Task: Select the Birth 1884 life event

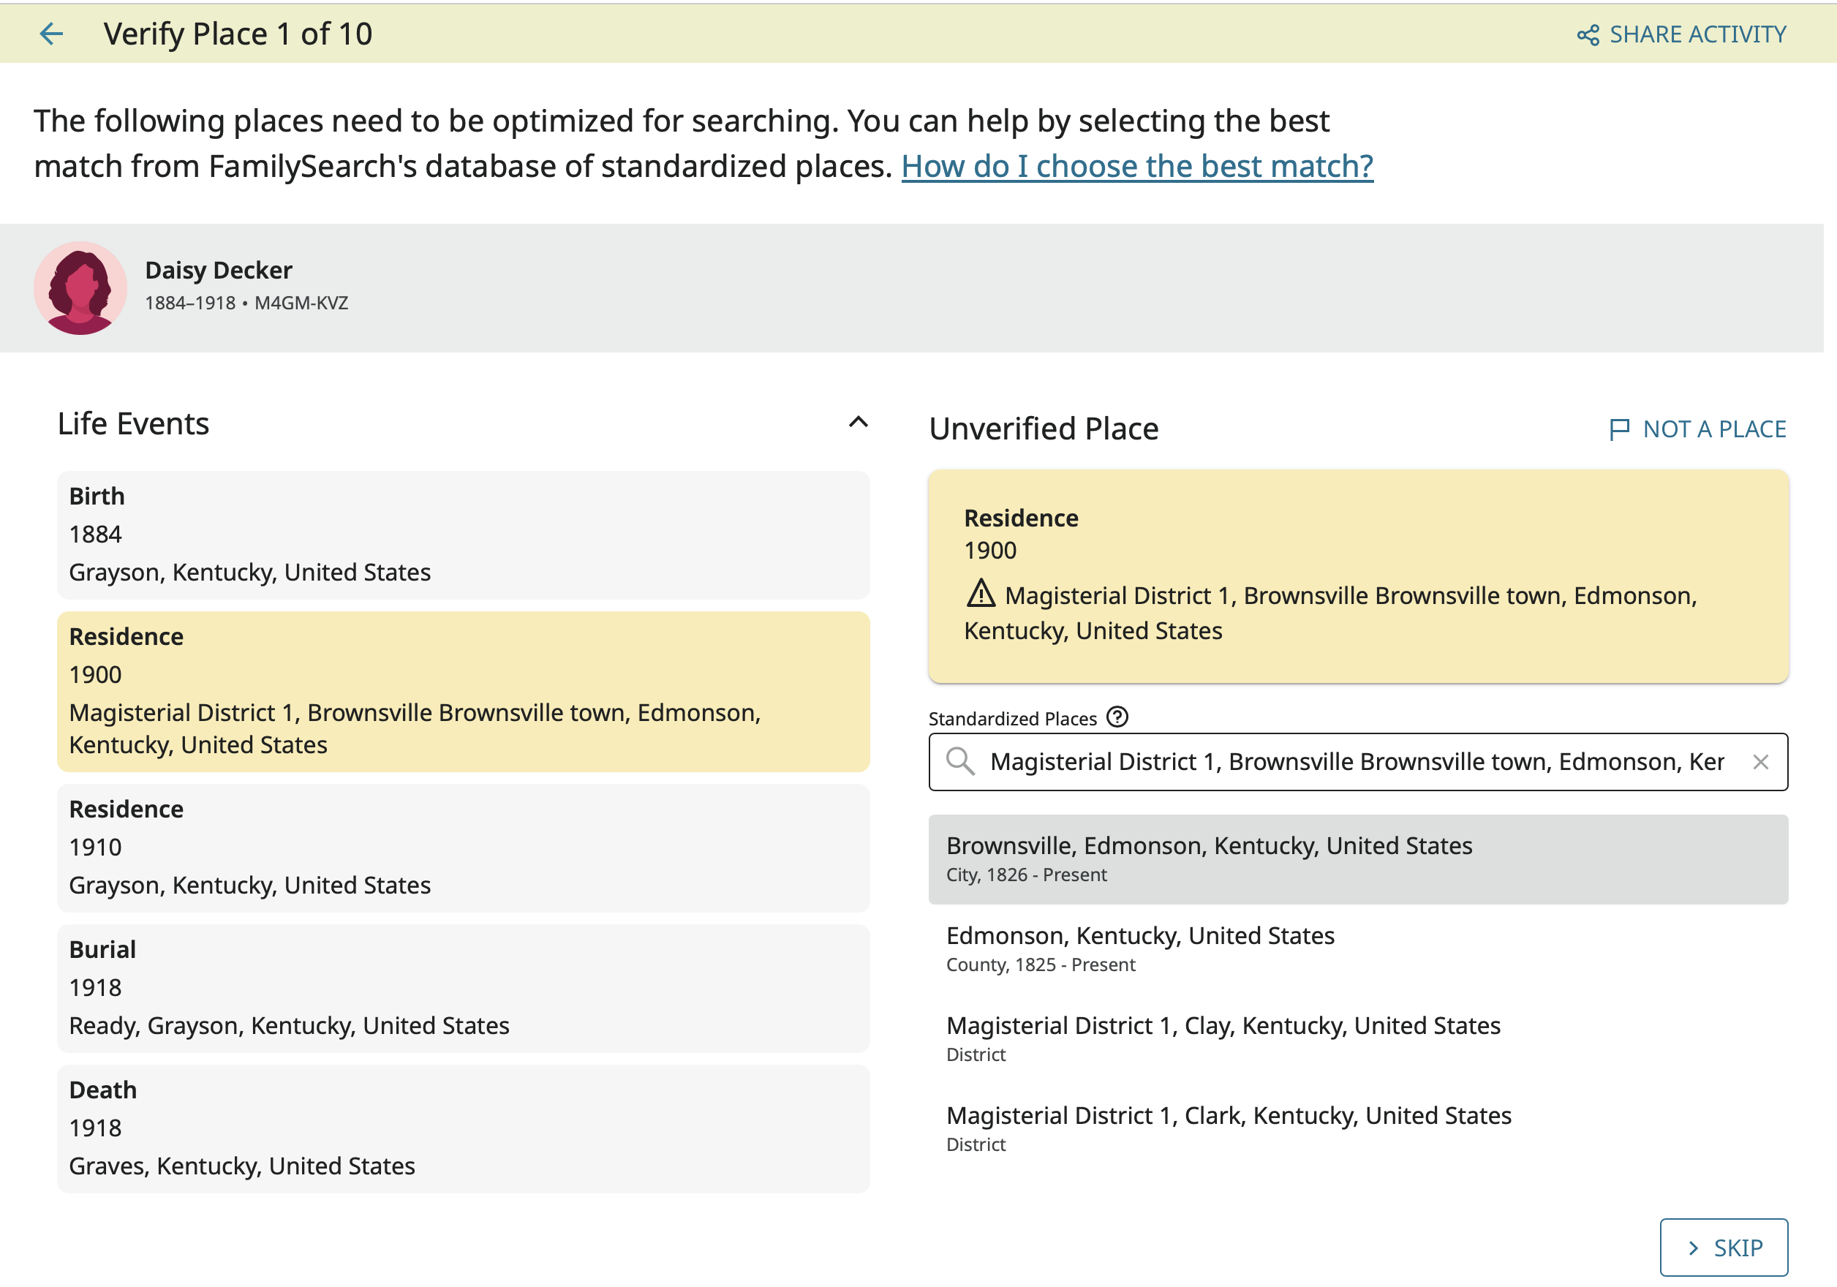Action: [463, 535]
